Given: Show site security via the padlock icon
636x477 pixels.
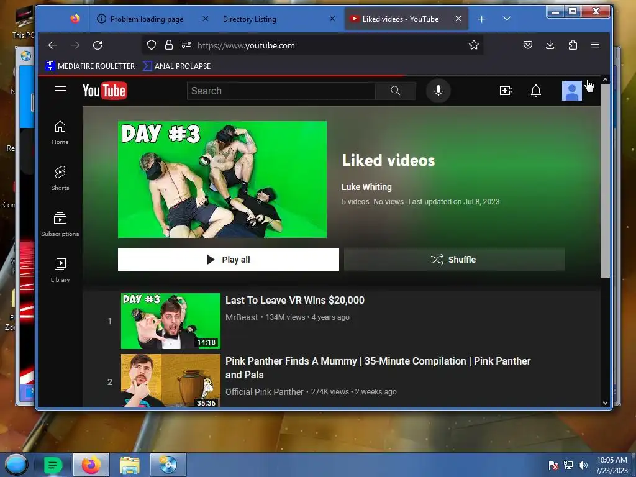Looking at the screenshot, I should click(169, 45).
